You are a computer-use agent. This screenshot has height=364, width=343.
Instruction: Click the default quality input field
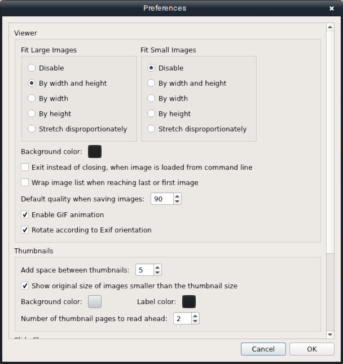click(162, 199)
